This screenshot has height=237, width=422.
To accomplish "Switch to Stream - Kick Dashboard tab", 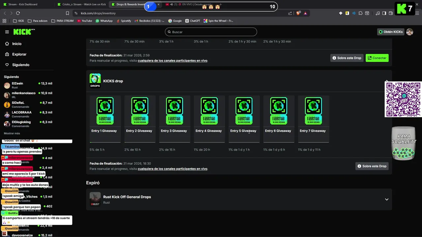I will coord(26,4).
